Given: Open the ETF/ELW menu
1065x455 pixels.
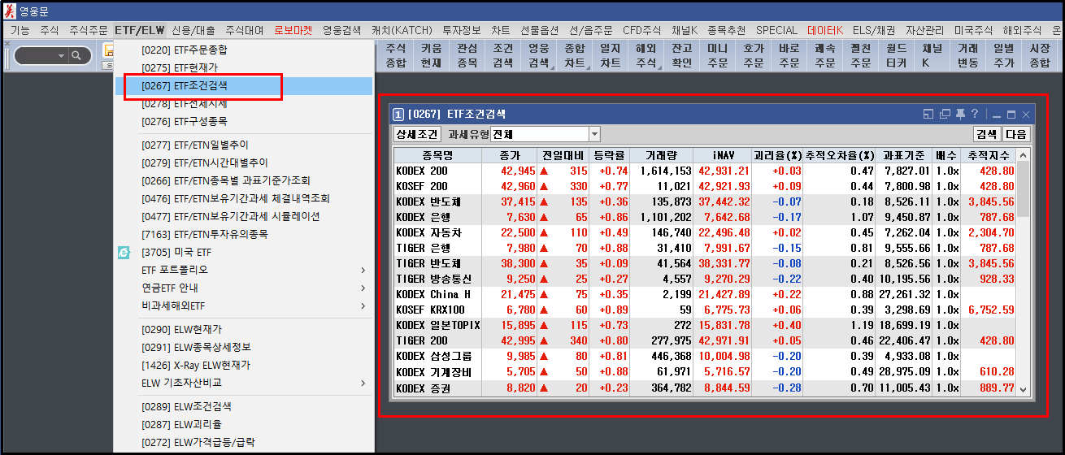Looking at the screenshot, I should pyautogui.click(x=140, y=30).
